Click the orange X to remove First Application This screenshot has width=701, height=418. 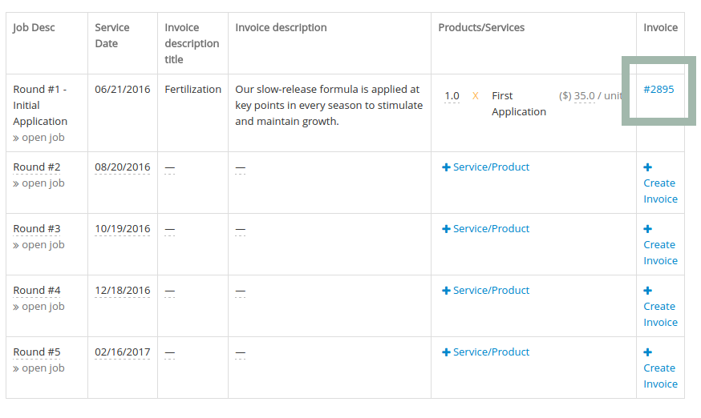click(x=476, y=96)
